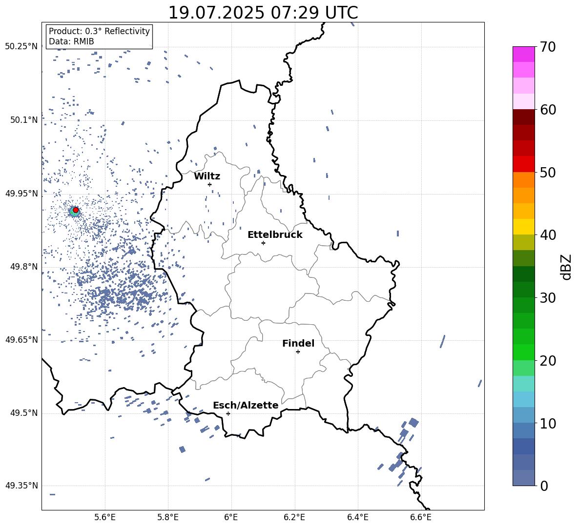The width and height of the screenshot is (578, 527).
Task: Click the Ettelbruck station cross marker
Action: pyautogui.click(x=263, y=243)
